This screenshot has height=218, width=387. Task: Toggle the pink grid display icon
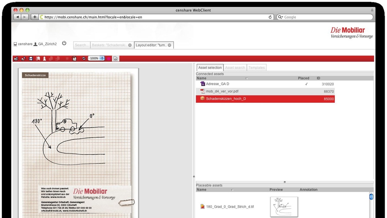[109, 59]
